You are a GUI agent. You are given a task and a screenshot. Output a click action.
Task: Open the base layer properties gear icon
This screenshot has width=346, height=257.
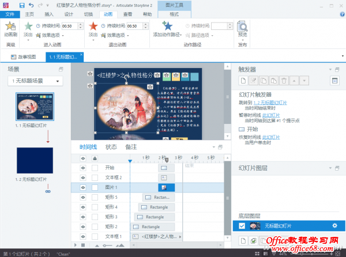tap(334, 225)
